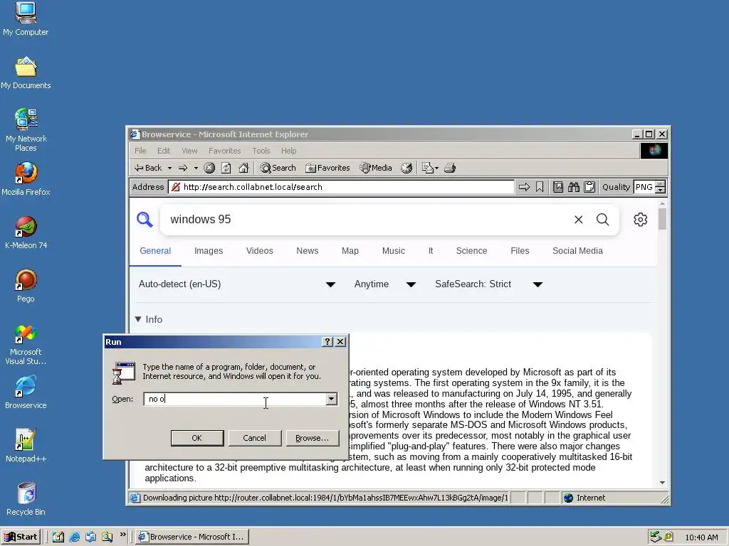The image size is (729, 546).
Task: Switch to the Science tab
Action: point(471,251)
